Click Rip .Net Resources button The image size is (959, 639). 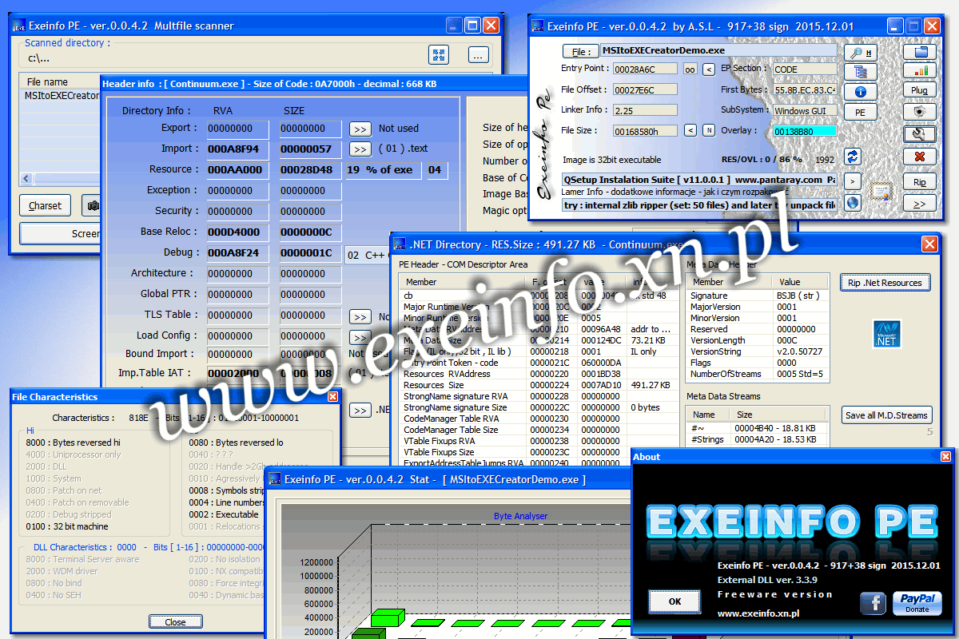pos(885,283)
